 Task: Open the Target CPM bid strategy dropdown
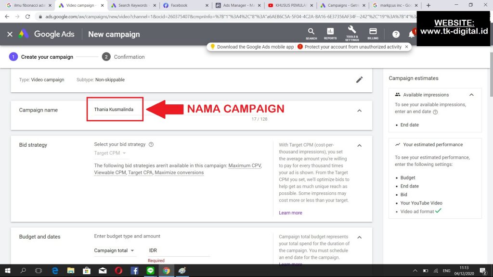[x=110, y=153]
